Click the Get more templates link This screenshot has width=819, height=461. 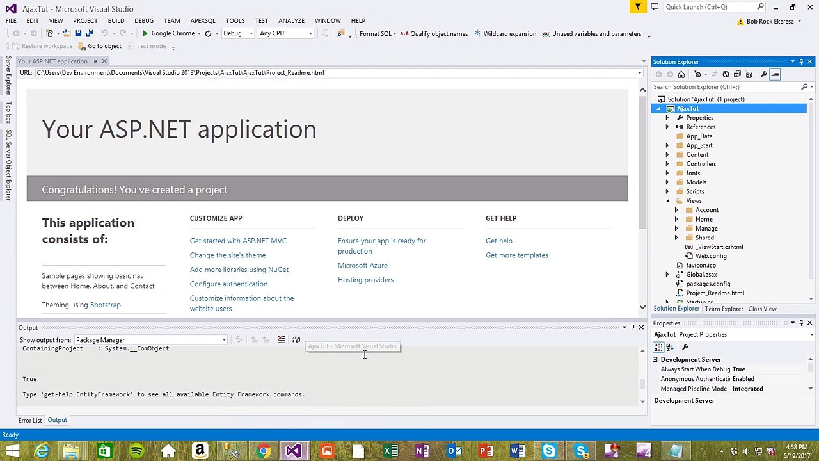517,255
